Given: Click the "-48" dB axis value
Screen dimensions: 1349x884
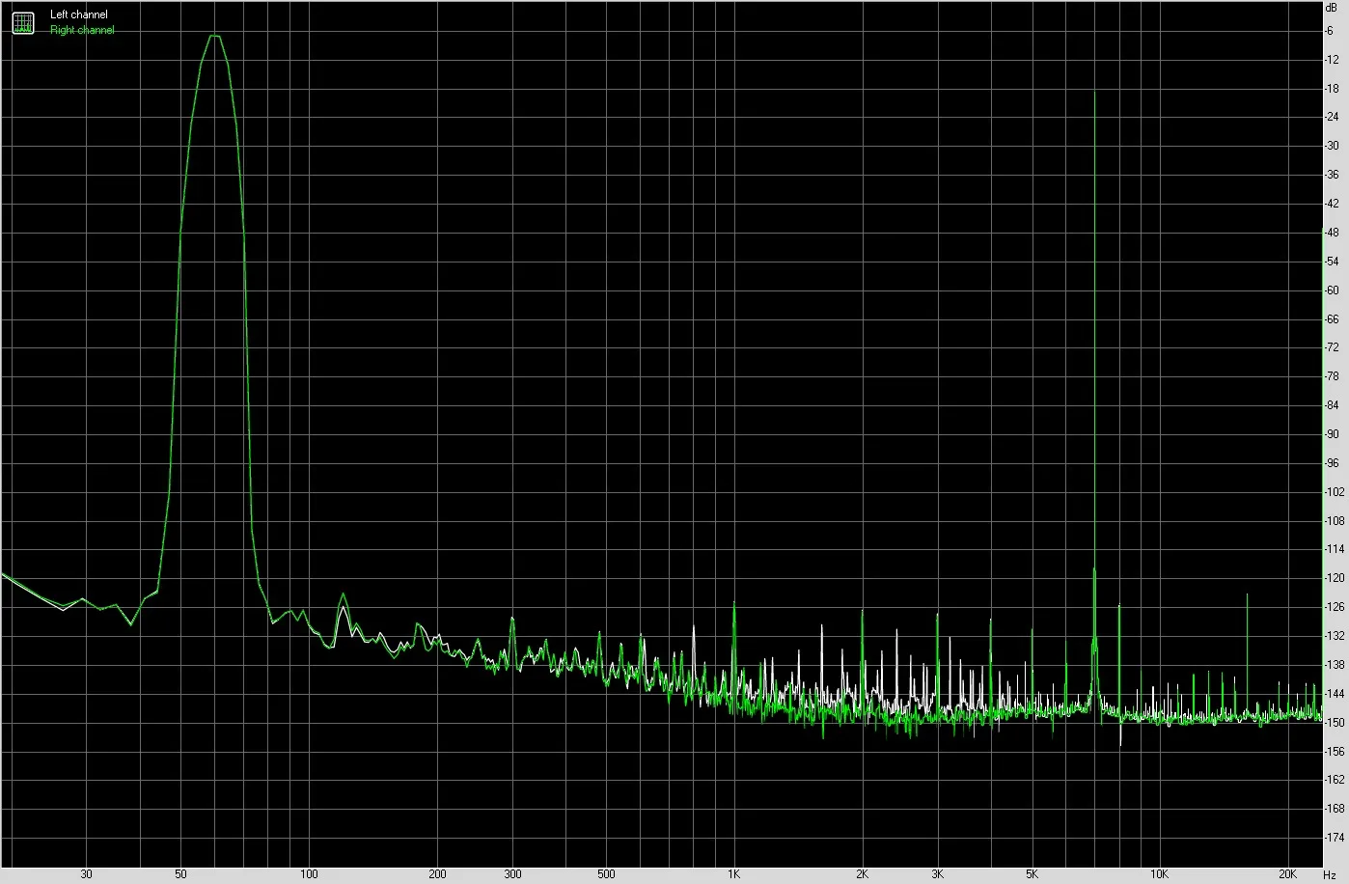Looking at the screenshot, I should 1332,233.
